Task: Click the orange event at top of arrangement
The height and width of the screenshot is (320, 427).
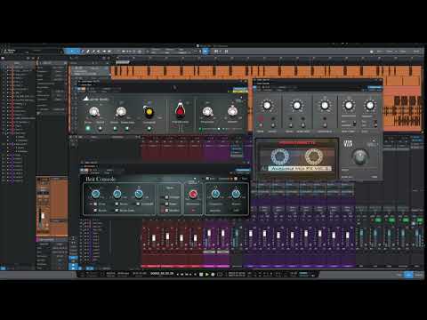Action: click(x=266, y=72)
